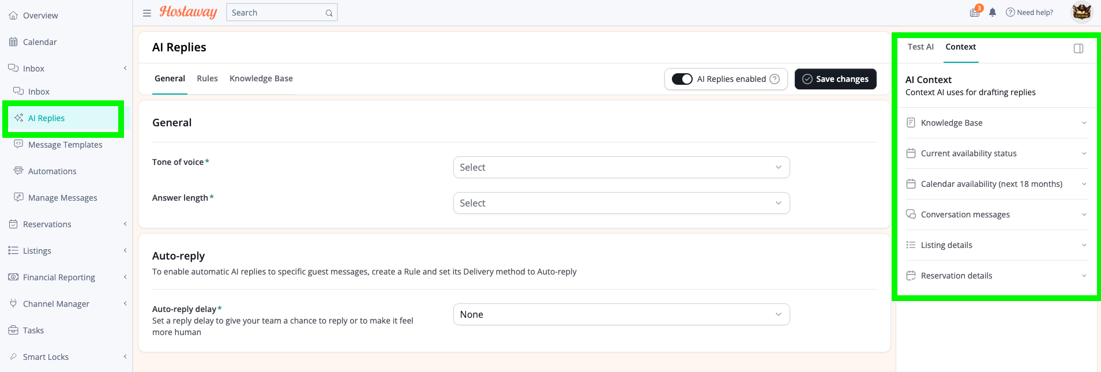Click the hamburger menu icon

click(x=147, y=13)
